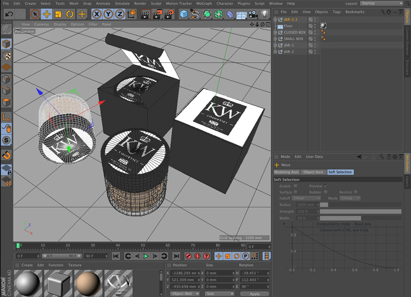Image resolution: width=411 pixels, height=297 pixels.
Task: Toggle the Rubber checkbox
Action: 326,192
